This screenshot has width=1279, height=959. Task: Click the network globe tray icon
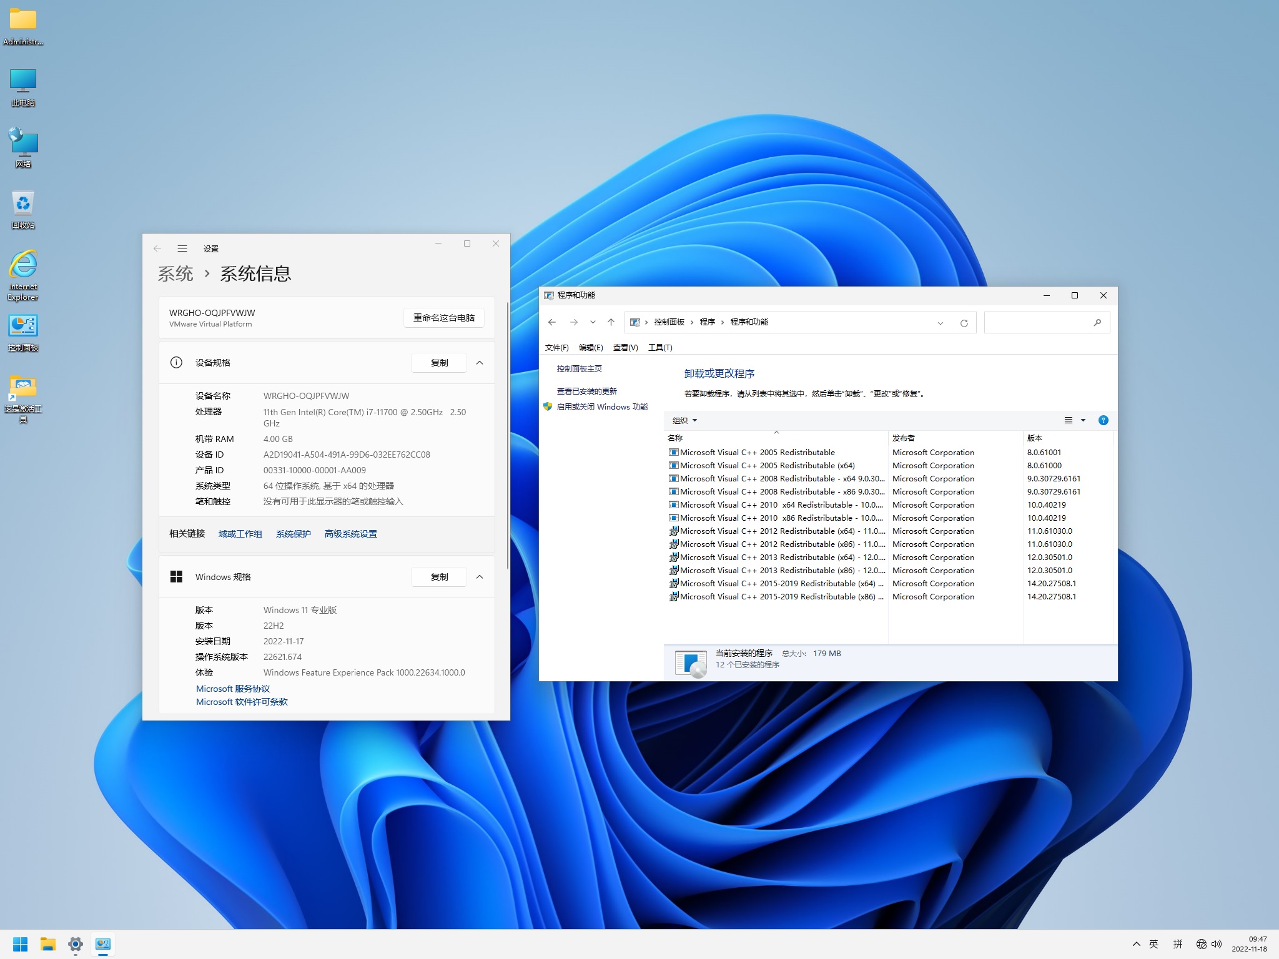[1202, 944]
